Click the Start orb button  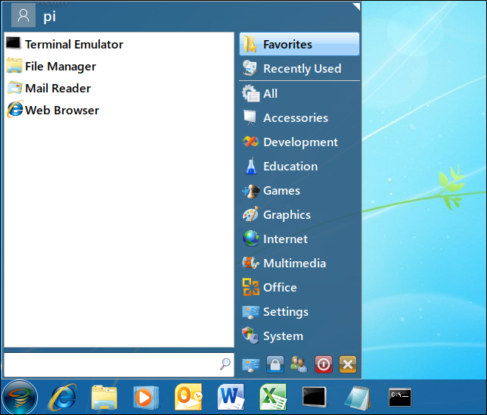click(20, 396)
